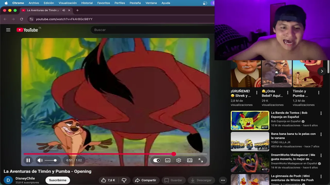Go to the YouTube home logo
This screenshot has height=185, width=330.
point(27,30)
